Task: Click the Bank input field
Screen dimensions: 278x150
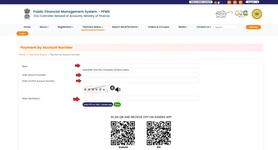Action: click(141, 66)
